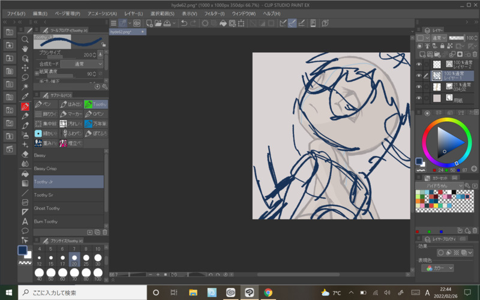Select the Eyedropper tool
Screen dimensions: 480x300
(x=25, y=97)
